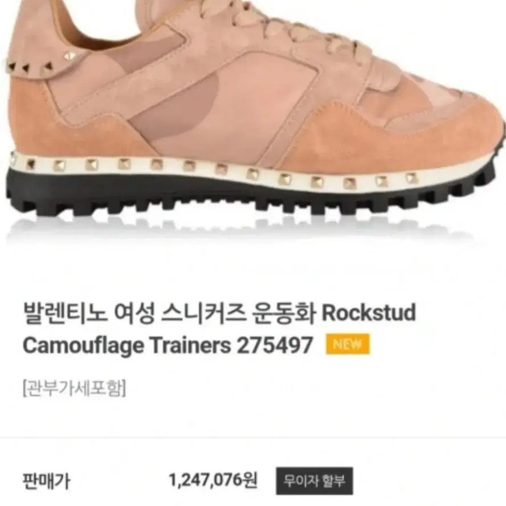Click the [관부가세포함] tax notice

(x=75, y=387)
